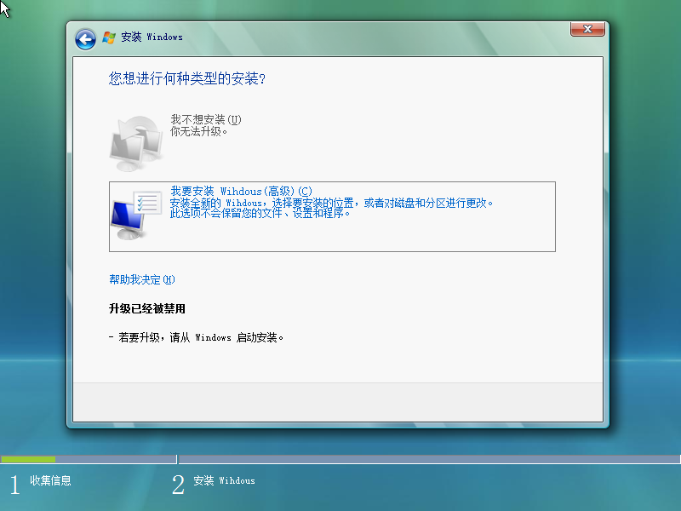Viewport: 681px width, 511px height.
Task: Click the checklist document in custom install graphic
Action: pos(146,203)
